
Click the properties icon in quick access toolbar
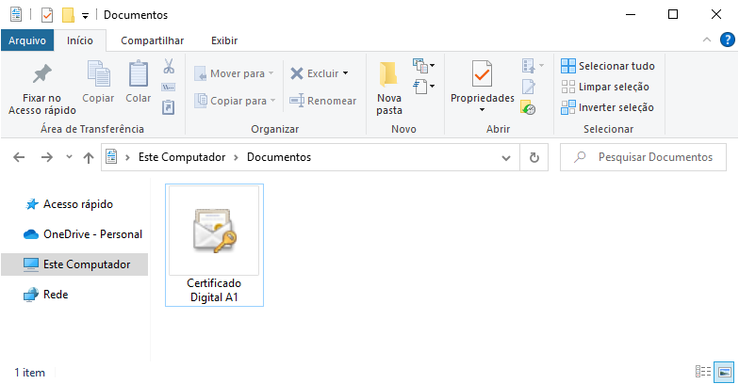[x=47, y=15]
